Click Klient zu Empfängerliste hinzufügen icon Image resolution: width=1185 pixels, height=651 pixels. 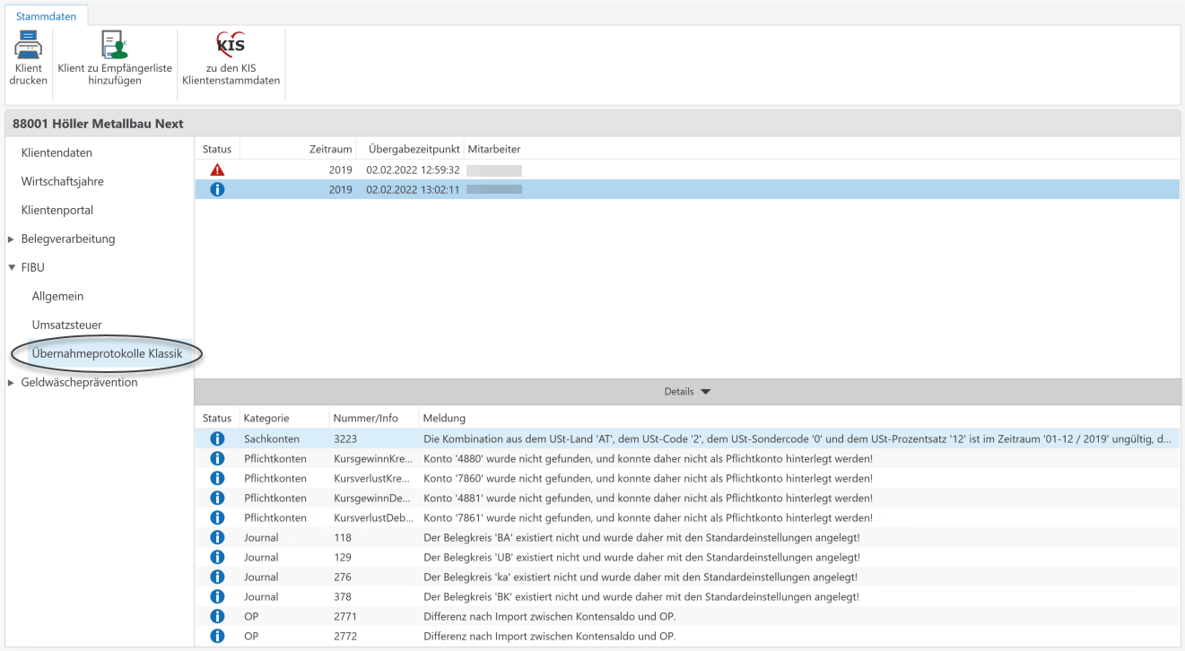[x=114, y=45]
